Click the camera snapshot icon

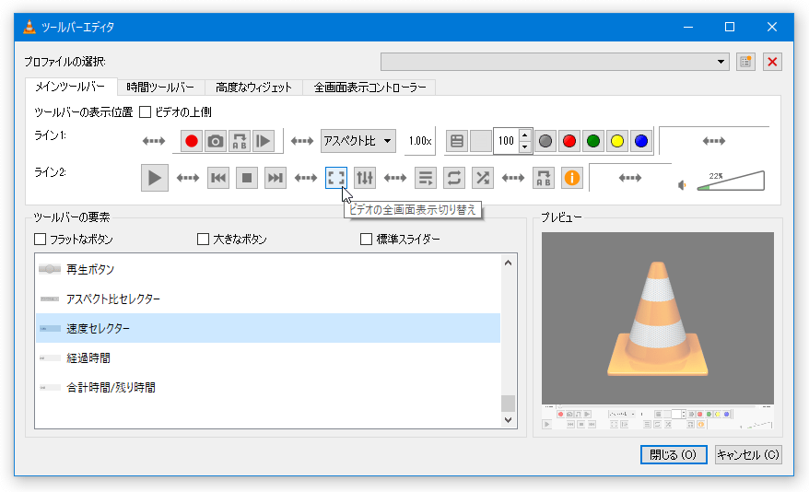click(x=216, y=141)
